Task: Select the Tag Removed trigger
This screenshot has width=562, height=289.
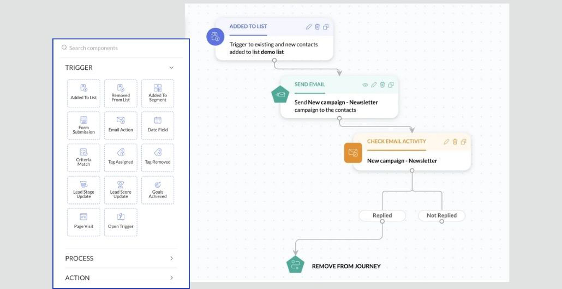Action: [x=158, y=158]
